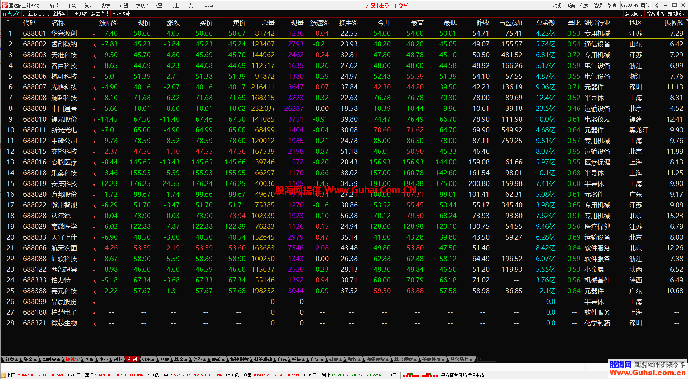Viewport: 688px width, 379px height.
Task: Select the 港美联动 bottom tab
Action: pyautogui.click(x=263, y=359)
